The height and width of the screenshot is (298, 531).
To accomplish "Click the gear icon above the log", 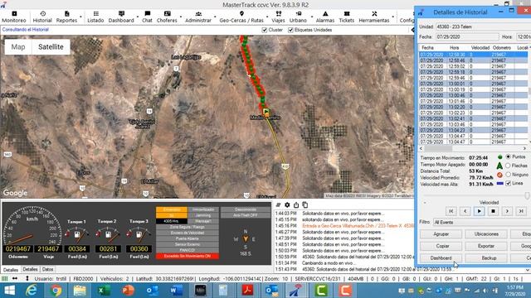I will [x=287, y=204].
